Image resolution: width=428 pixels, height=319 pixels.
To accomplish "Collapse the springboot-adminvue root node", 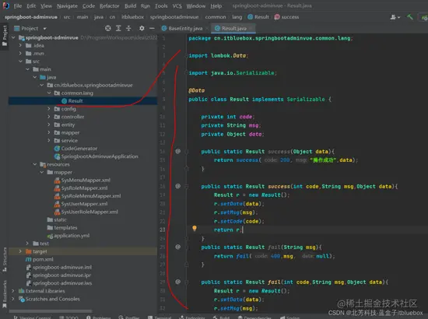I will pos(13,37).
